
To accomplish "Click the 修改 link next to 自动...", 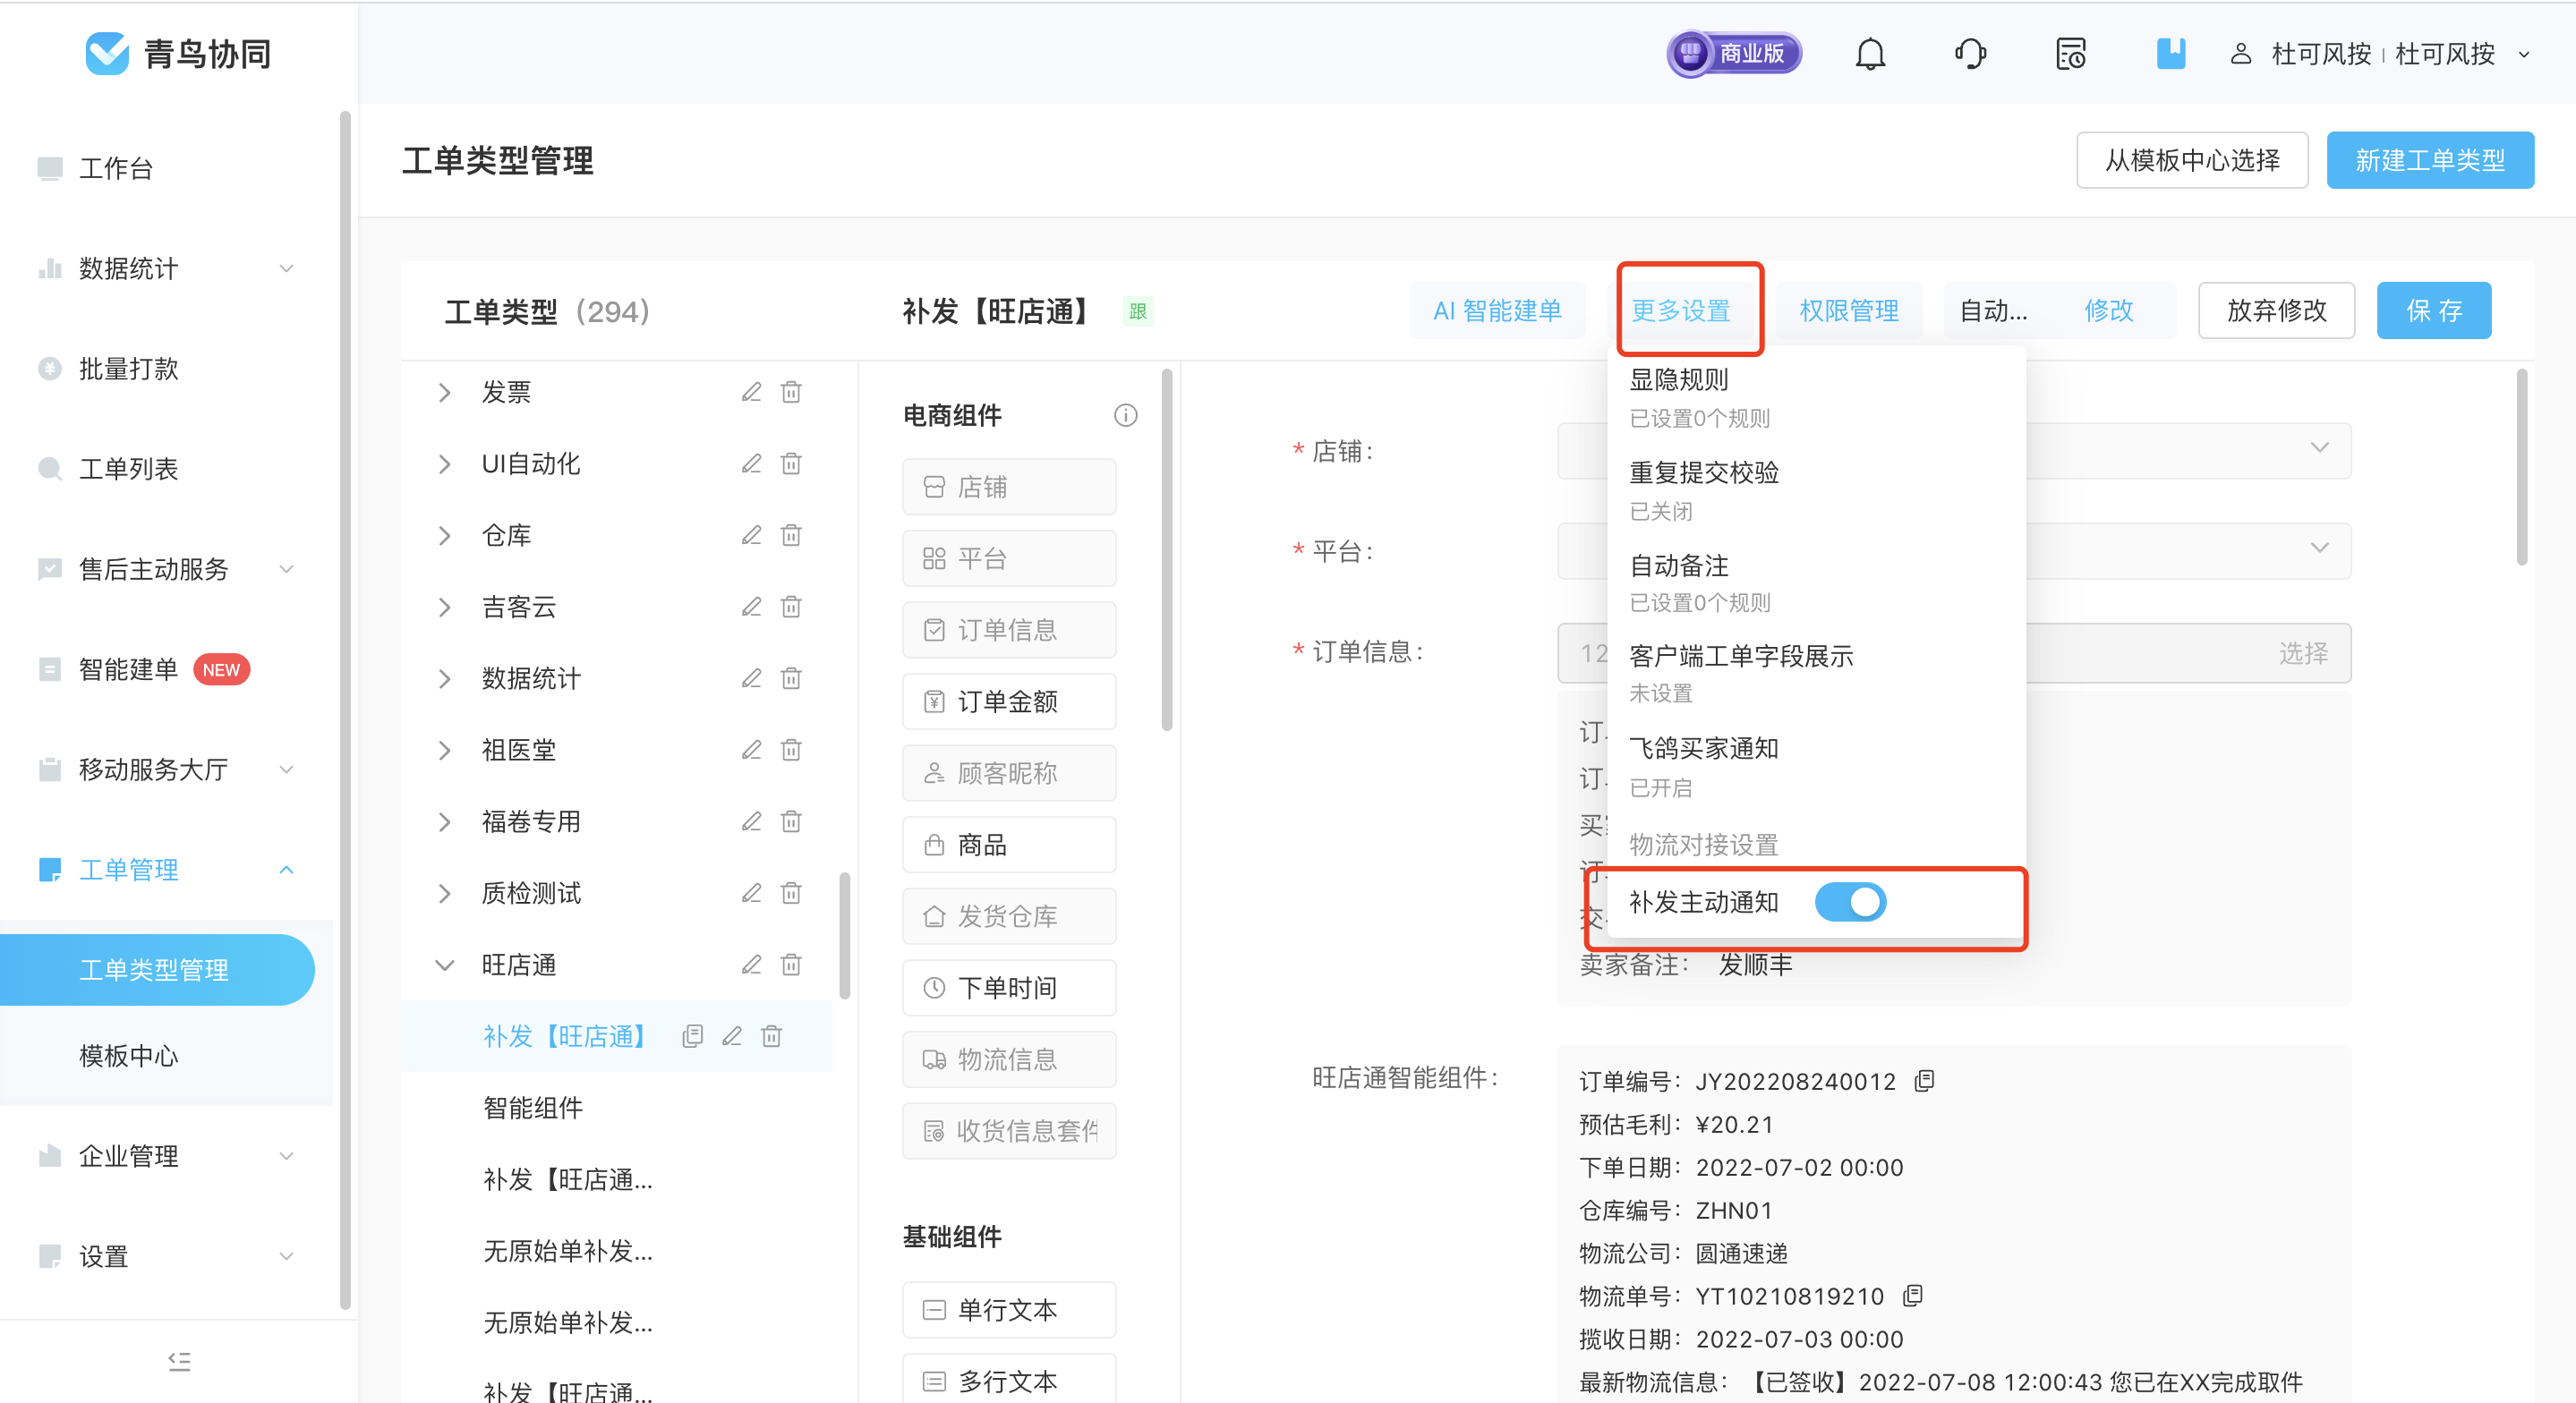I will (x=2109, y=311).
